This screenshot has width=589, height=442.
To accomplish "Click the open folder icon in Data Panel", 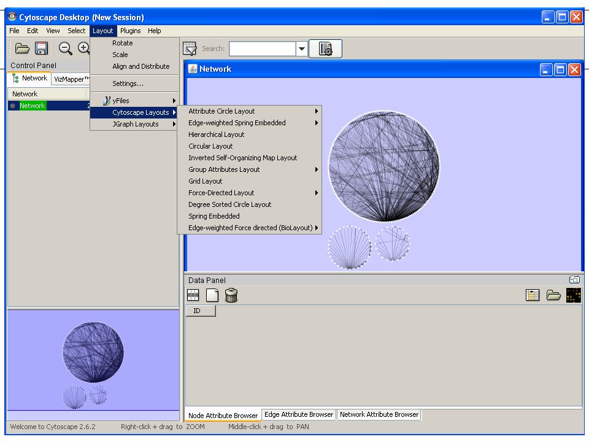I will coord(553,295).
